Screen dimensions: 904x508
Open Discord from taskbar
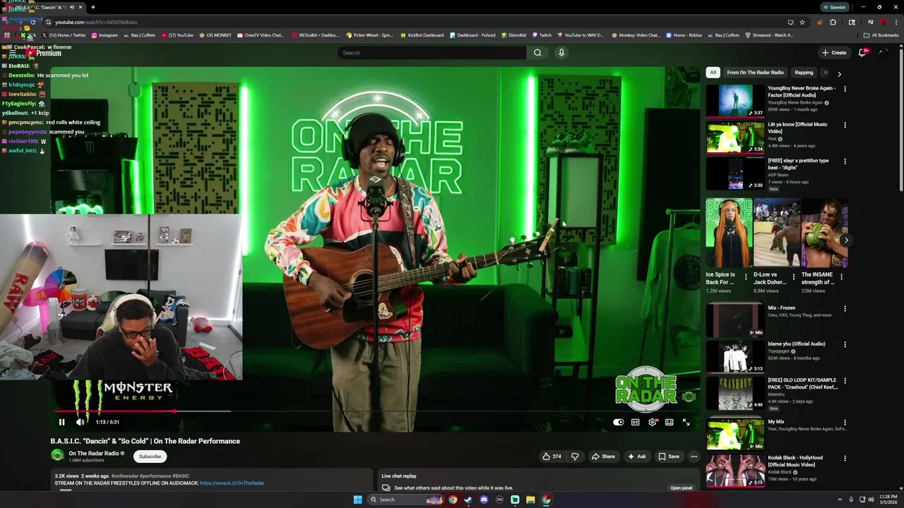[x=484, y=500]
